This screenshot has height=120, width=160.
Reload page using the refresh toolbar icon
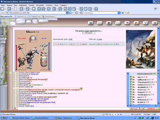[28, 9]
